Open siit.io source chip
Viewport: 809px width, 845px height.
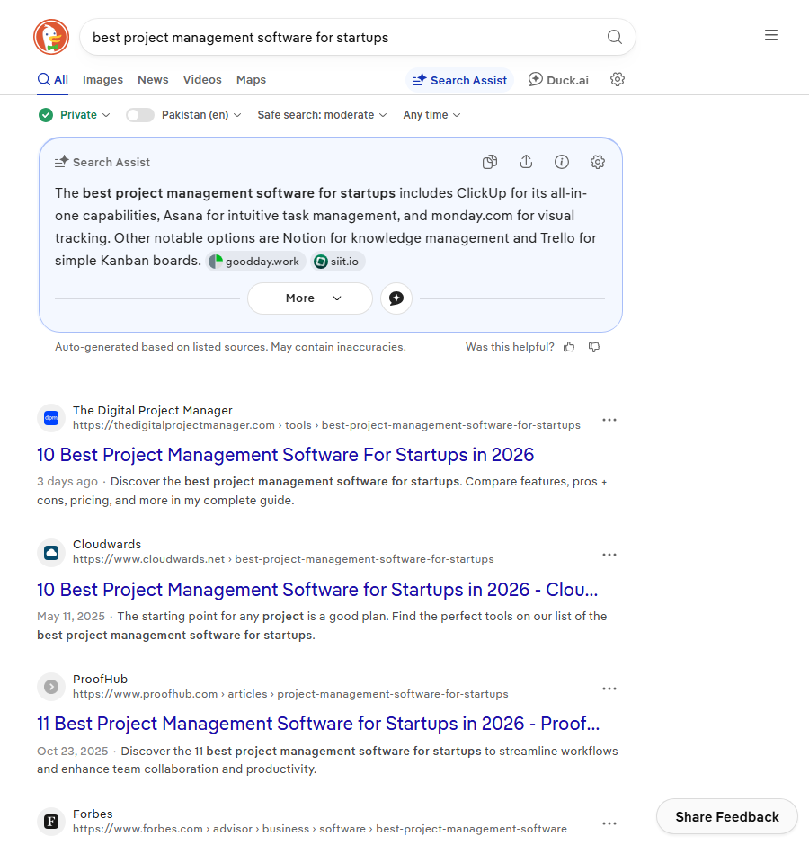[x=338, y=262]
